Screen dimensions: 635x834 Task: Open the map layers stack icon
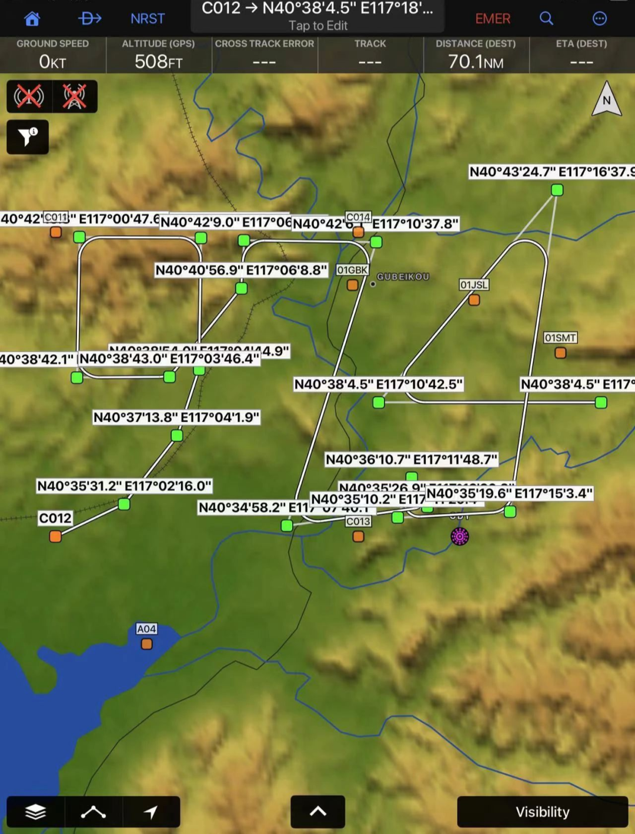[35, 812]
